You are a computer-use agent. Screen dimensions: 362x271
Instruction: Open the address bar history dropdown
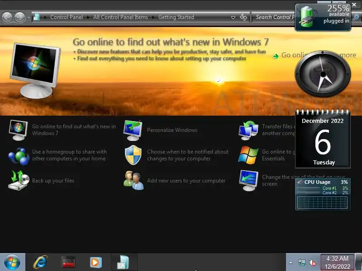[233, 17]
